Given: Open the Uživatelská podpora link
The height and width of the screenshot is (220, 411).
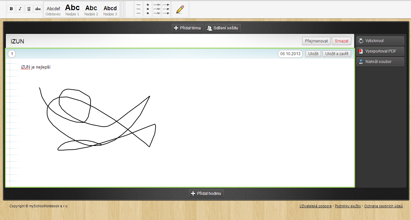Looking at the screenshot, I should tap(315, 206).
